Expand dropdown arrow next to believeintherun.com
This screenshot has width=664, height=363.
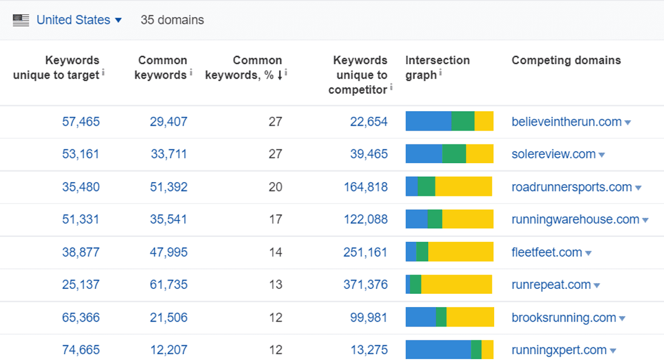(627, 123)
